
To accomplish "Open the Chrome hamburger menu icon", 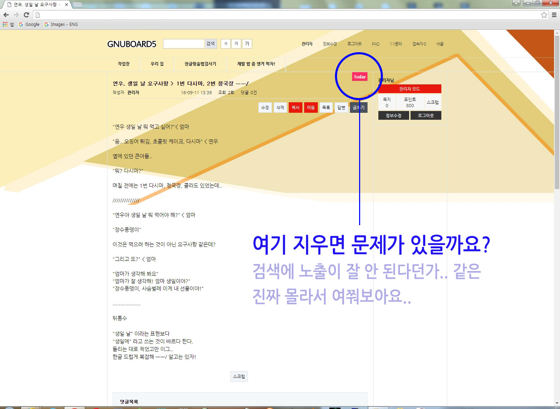I will click(x=554, y=15).
